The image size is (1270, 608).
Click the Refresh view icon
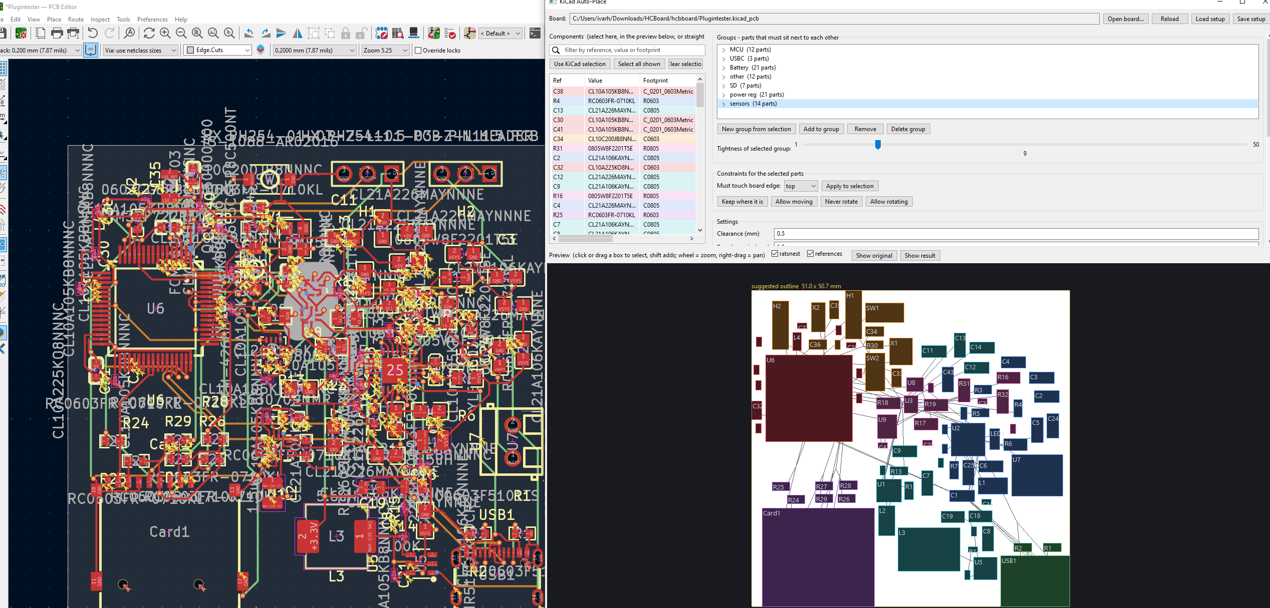[x=149, y=34]
